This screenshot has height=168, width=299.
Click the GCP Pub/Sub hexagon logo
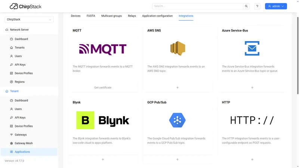pyautogui.click(x=178, y=120)
